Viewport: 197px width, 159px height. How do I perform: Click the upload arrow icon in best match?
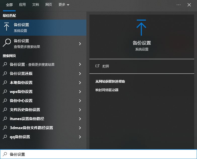7,27
